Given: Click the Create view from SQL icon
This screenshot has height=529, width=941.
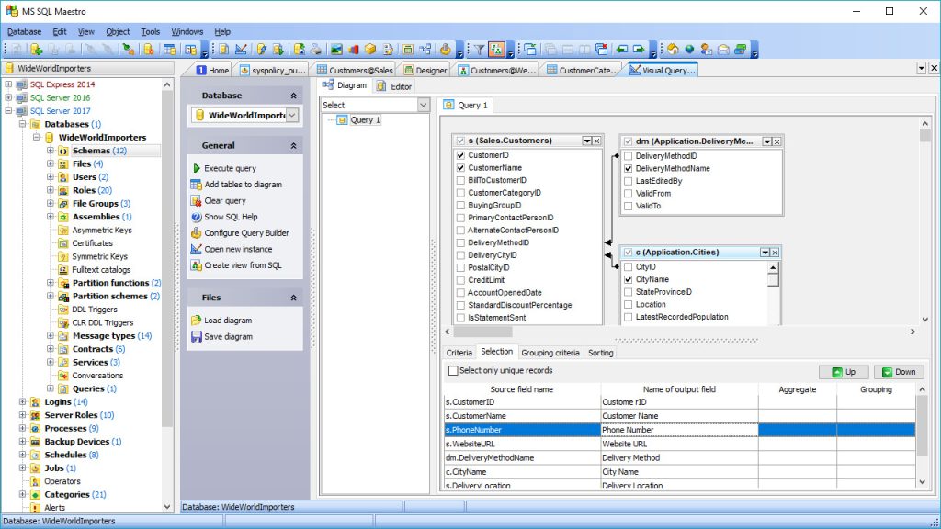Looking at the screenshot, I should 196,265.
